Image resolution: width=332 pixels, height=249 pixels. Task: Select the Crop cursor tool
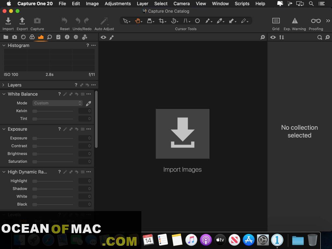coord(161,21)
